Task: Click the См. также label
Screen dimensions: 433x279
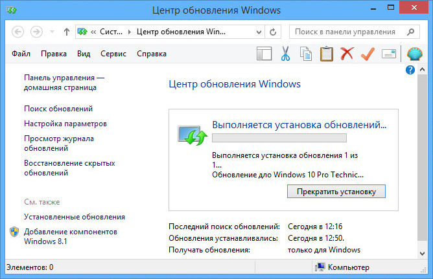Action: point(42,202)
